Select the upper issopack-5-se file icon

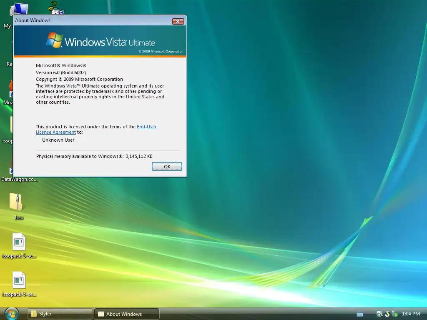19,242
